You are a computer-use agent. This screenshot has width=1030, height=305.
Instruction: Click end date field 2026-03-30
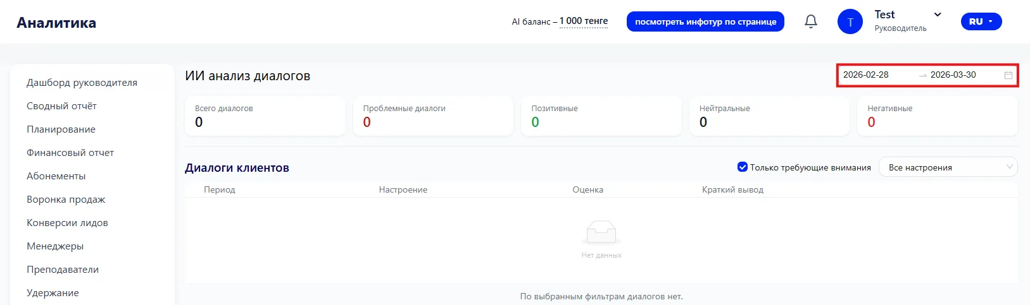point(953,75)
